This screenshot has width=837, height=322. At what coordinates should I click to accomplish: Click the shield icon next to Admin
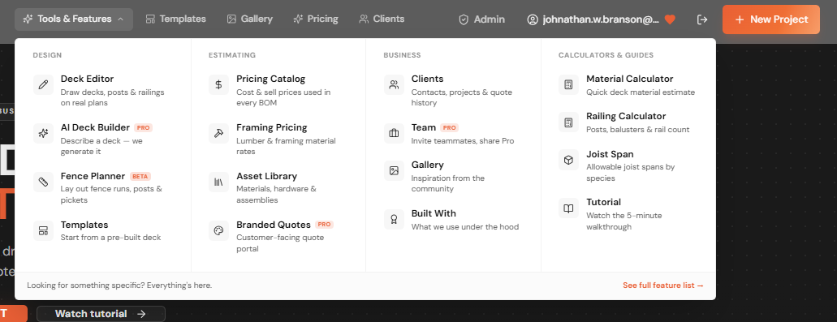coord(464,19)
